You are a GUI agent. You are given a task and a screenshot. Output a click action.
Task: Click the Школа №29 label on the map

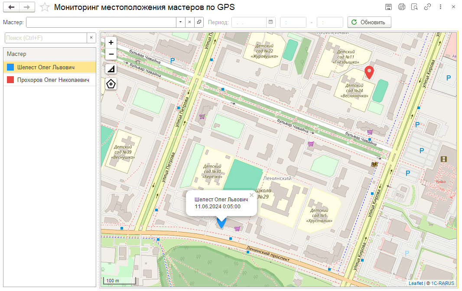(263, 194)
